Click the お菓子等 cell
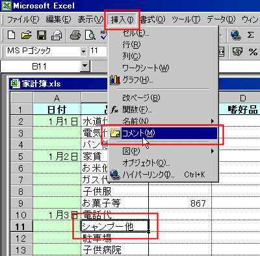The width and height of the screenshot is (260, 256). point(115,203)
